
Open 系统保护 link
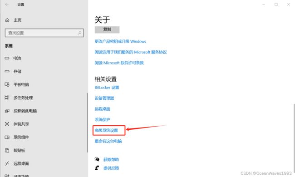point(103,120)
